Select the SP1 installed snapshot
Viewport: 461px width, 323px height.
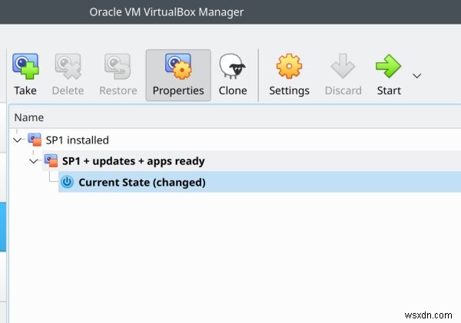[x=77, y=140]
